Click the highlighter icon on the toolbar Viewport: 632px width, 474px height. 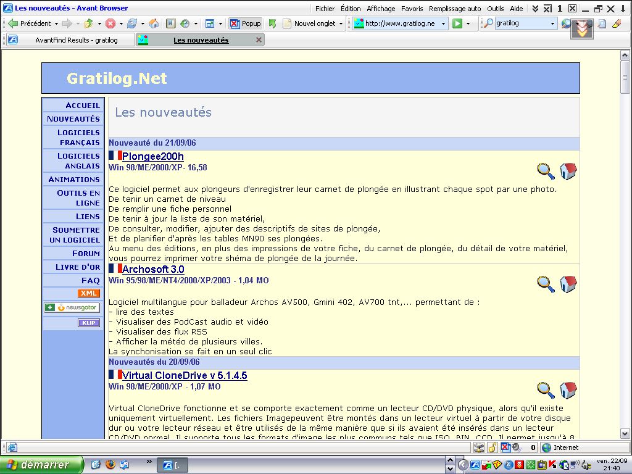[x=617, y=24]
